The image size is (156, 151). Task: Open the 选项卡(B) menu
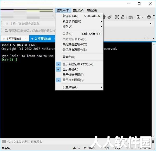(63, 10)
